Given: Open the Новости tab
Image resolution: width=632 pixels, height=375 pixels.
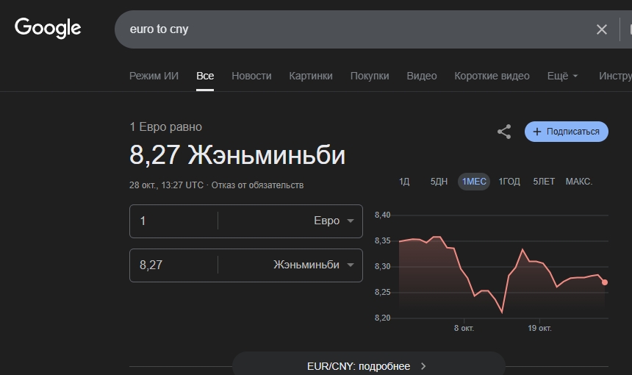Looking at the screenshot, I should coord(251,76).
